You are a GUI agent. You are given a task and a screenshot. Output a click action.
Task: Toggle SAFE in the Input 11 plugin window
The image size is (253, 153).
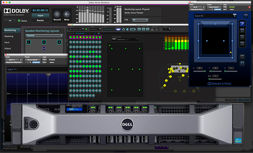[x=45, y=62]
